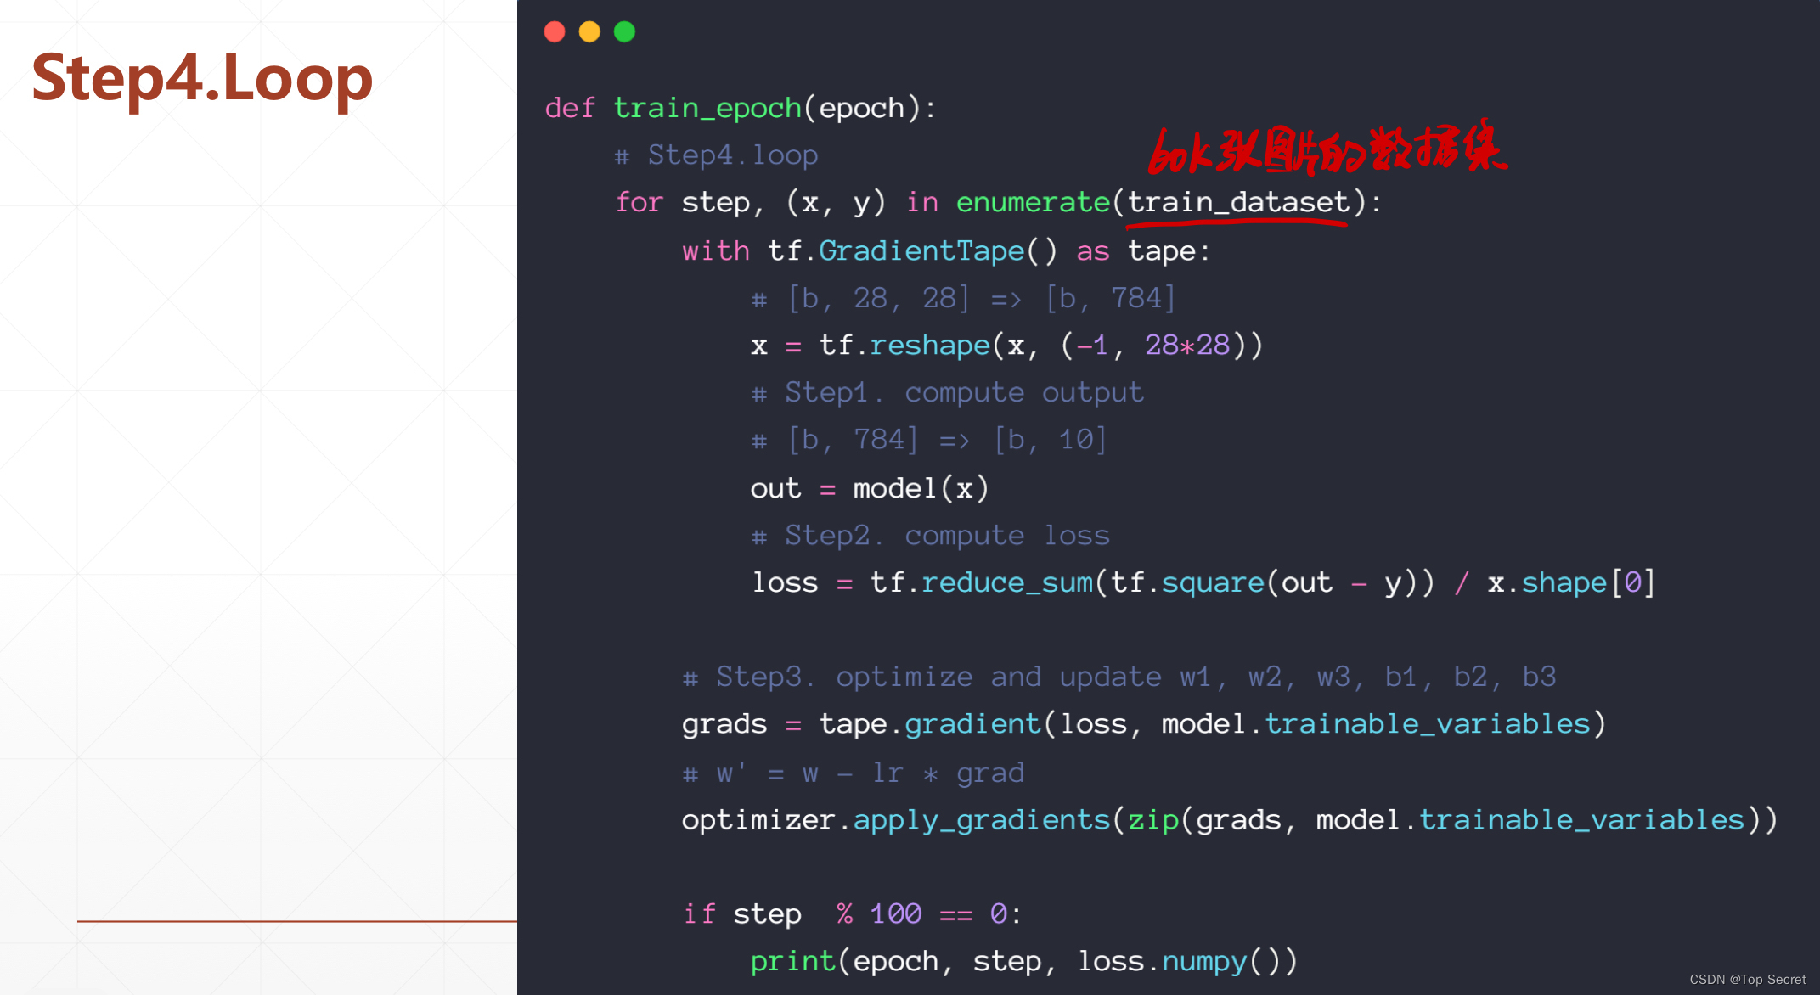Click 'train_dataset' in the for loop
The image size is (1820, 995).
pos(1238,202)
